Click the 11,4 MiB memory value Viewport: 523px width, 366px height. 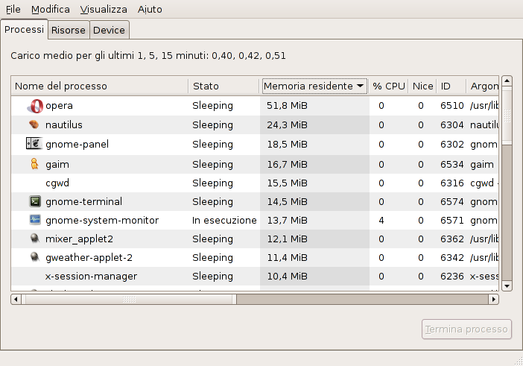click(287, 258)
